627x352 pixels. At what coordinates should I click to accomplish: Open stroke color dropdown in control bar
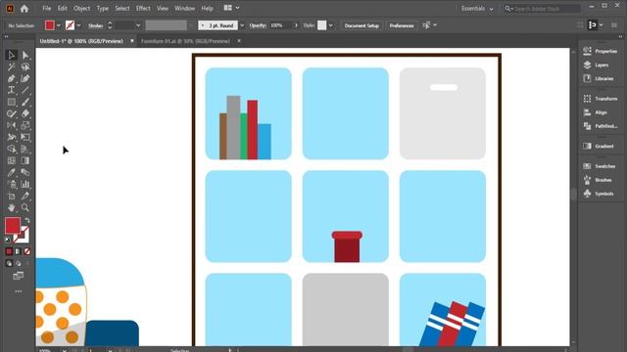pyautogui.click(x=78, y=25)
